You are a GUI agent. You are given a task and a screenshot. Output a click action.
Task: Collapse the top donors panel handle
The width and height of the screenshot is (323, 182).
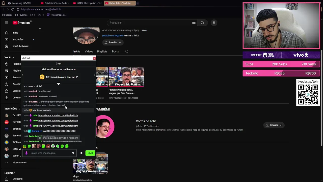pos(59,84)
